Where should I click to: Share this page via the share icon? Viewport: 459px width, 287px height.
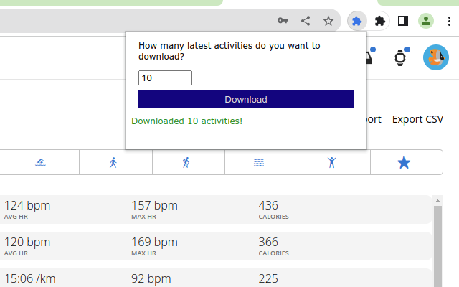[306, 21]
